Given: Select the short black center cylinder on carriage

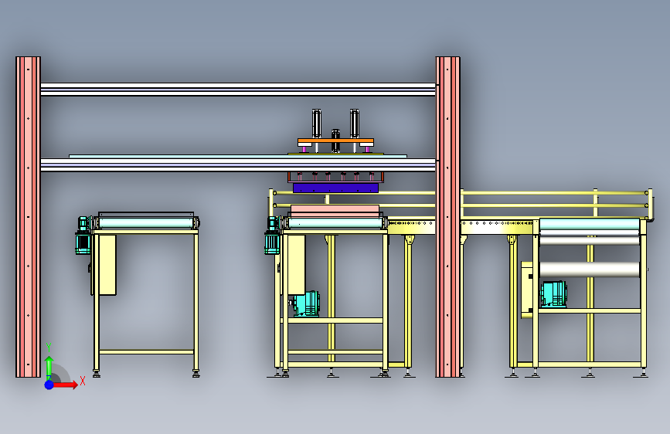Looking at the screenshot, I should click(x=336, y=141).
